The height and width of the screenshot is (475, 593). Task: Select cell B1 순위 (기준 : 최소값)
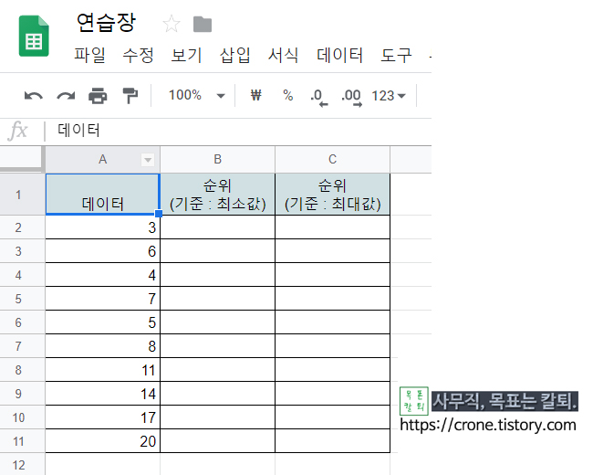click(217, 195)
